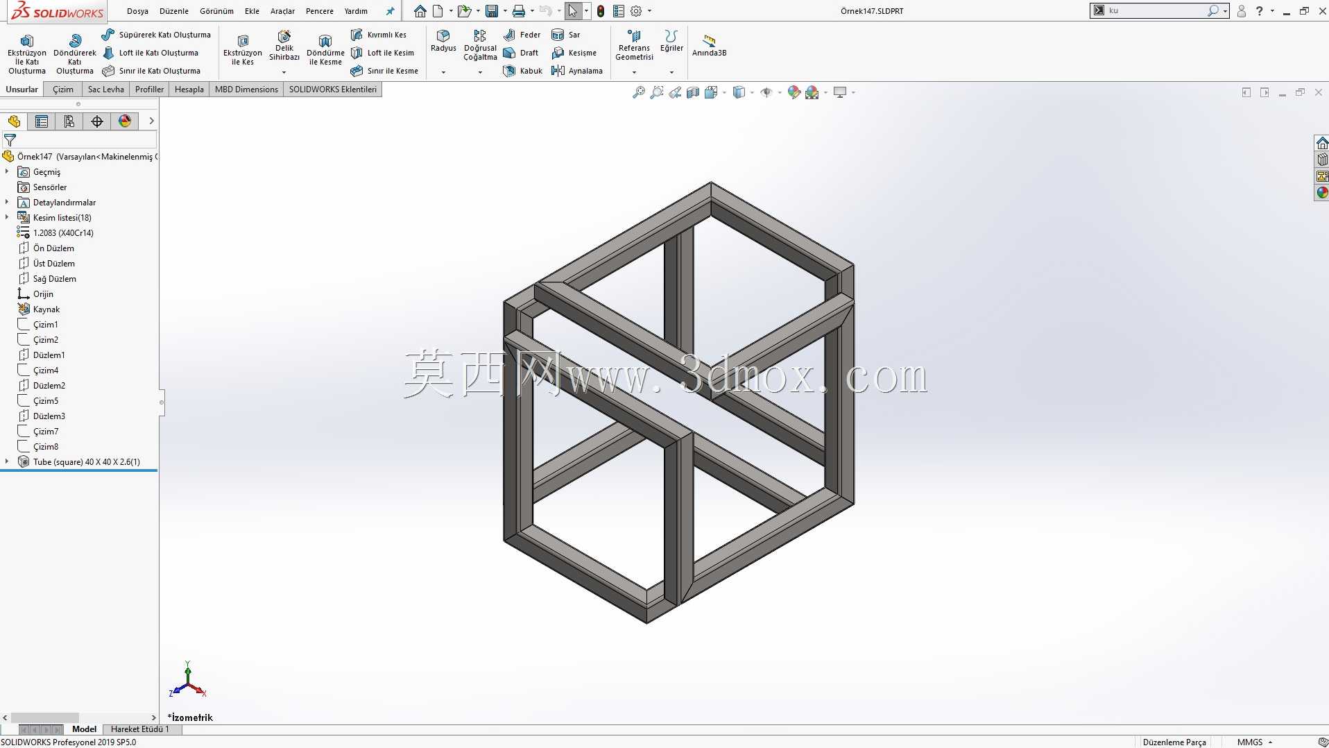Select 1.2083 (X40Cr14) material entry
Screen dimensions: 1329x748
63,232
